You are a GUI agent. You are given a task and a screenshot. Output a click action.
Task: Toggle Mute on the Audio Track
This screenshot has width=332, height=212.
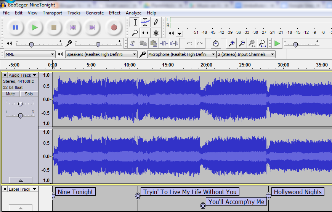point(11,94)
